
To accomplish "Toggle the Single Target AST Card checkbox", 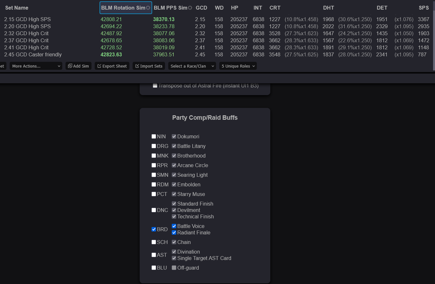I will point(174,258).
